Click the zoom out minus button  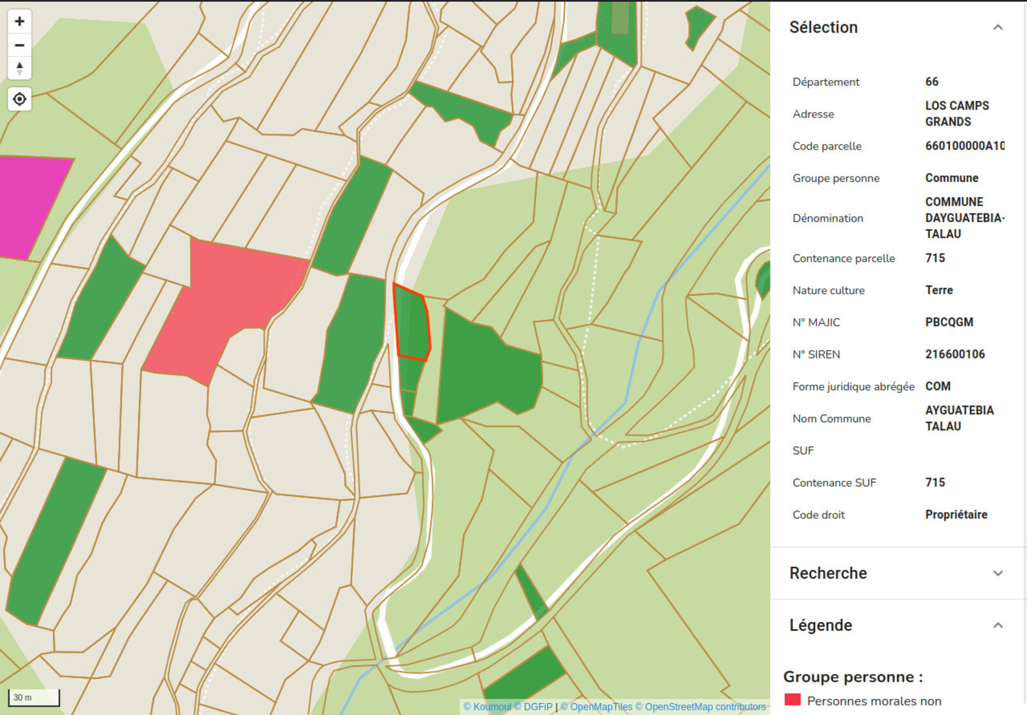19,45
